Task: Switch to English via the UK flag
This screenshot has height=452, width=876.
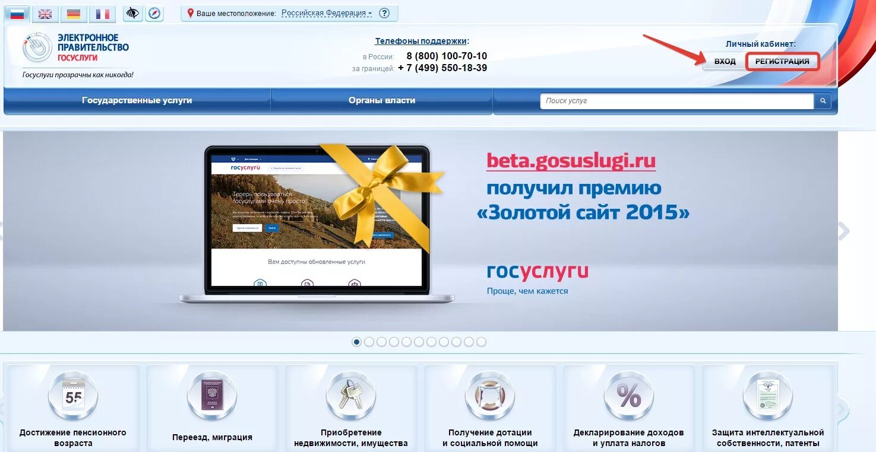Action: [45, 14]
